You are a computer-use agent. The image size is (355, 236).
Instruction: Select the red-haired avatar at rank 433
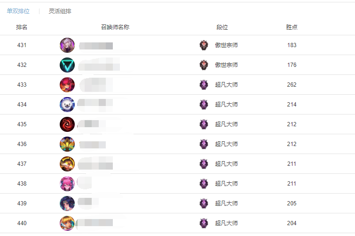tap(67, 85)
